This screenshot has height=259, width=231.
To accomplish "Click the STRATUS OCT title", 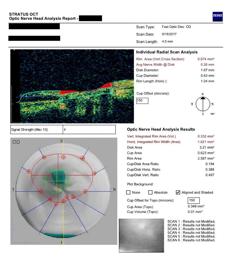I will 24,14.
